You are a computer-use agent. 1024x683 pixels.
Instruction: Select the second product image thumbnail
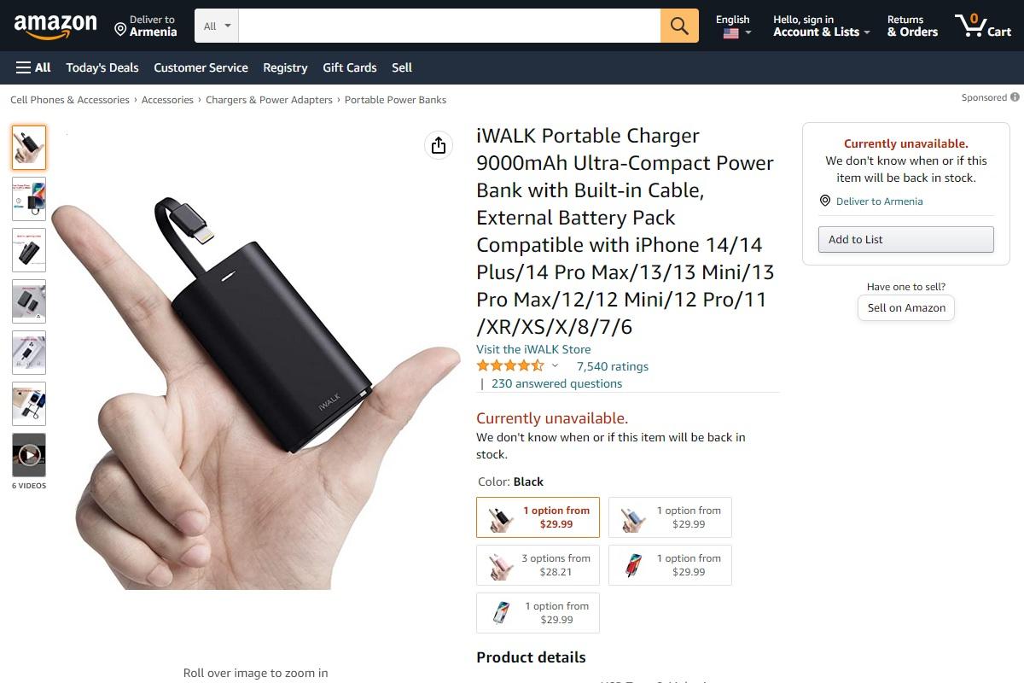coord(29,199)
